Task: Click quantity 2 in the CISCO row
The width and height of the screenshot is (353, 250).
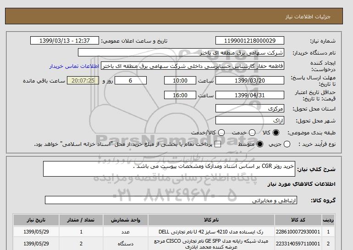Action: [x=81, y=244]
